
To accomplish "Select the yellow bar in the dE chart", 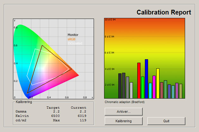I will 158,83.
